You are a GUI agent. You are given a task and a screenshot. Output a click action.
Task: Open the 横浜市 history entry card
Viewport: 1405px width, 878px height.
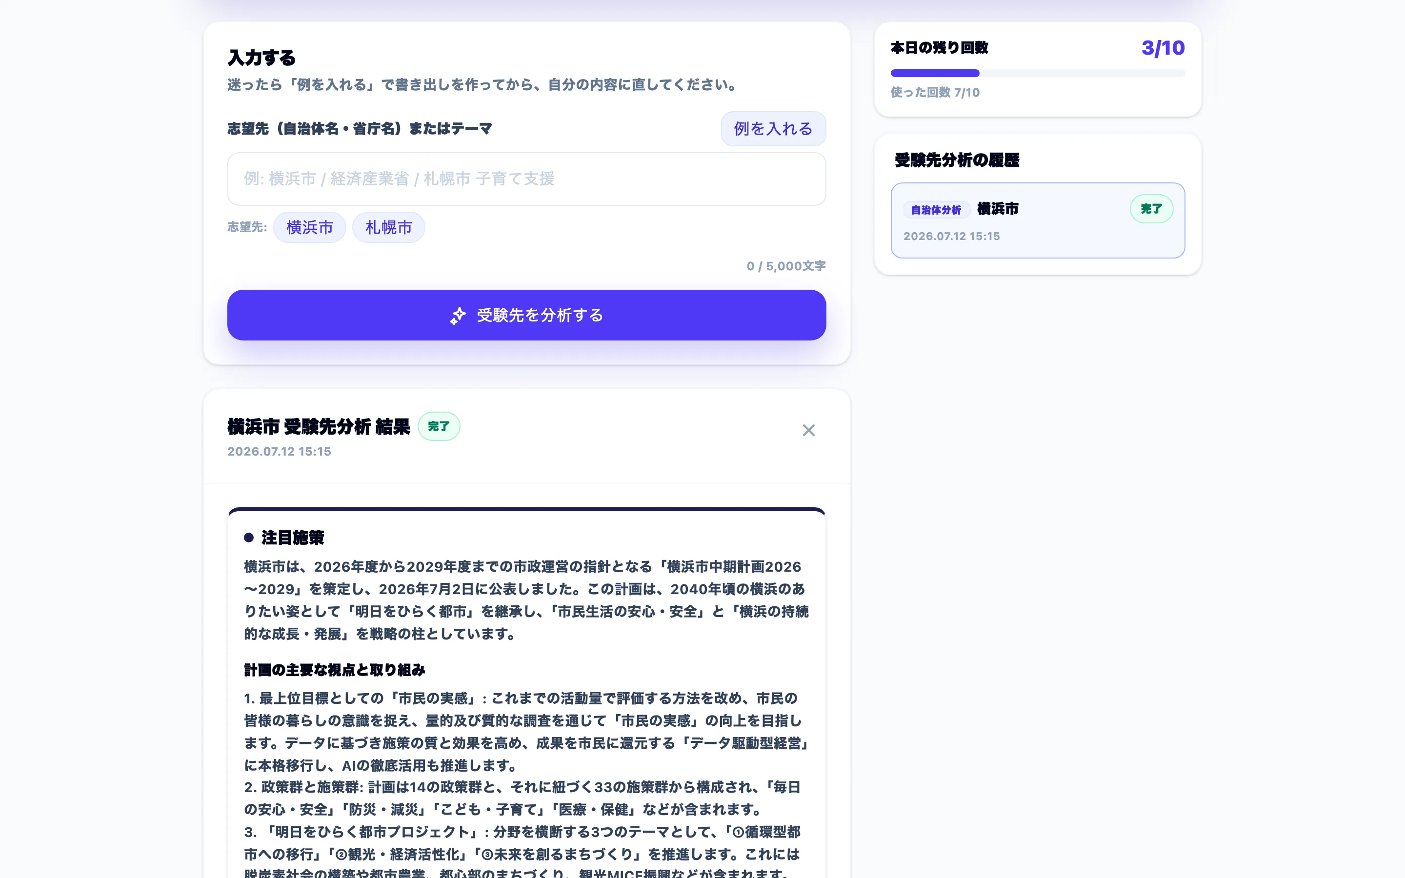pos(1038,220)
